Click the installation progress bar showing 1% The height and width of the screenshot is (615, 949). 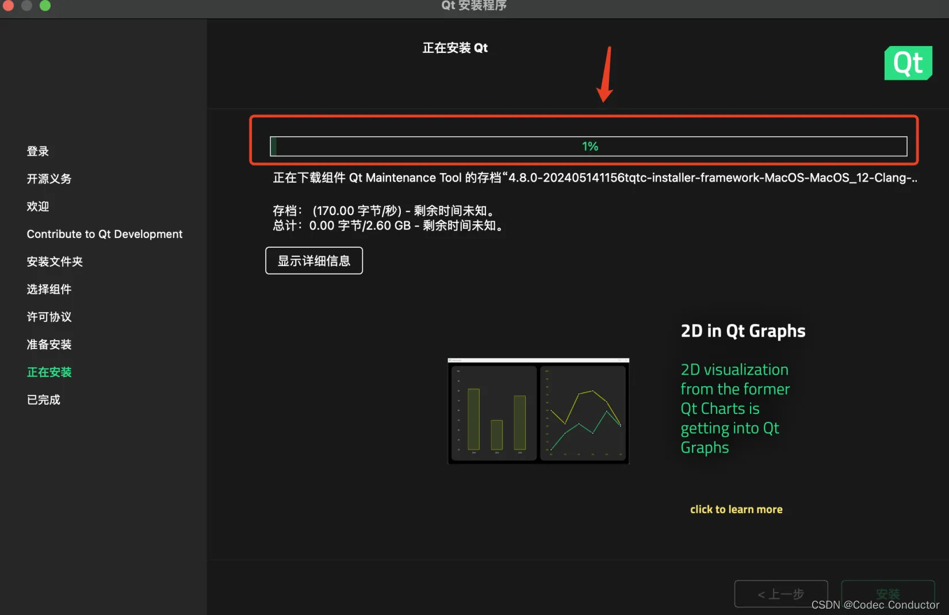[x=588, y=147]
